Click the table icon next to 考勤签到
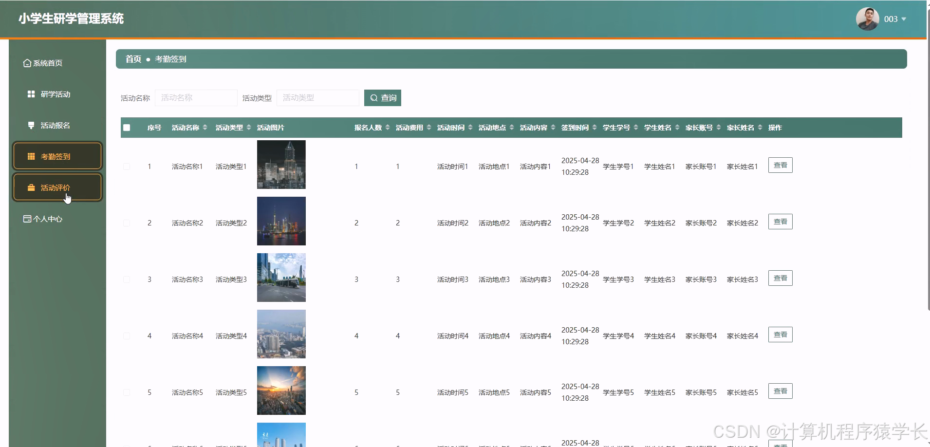The image size is (930, 447). click(31, 156)
